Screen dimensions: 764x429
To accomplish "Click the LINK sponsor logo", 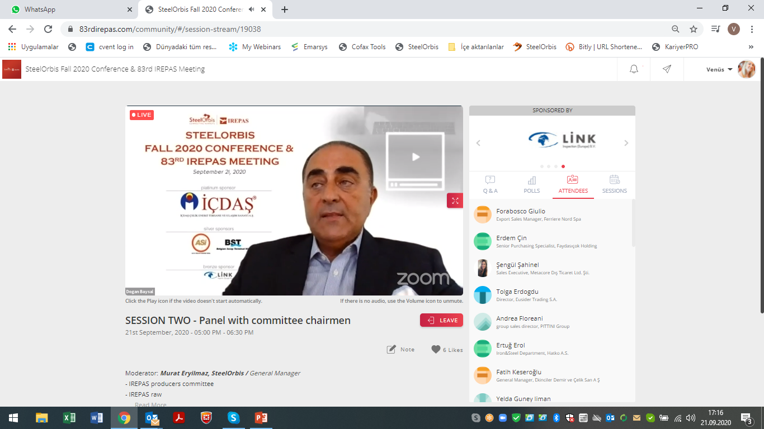I will (562, 140).
